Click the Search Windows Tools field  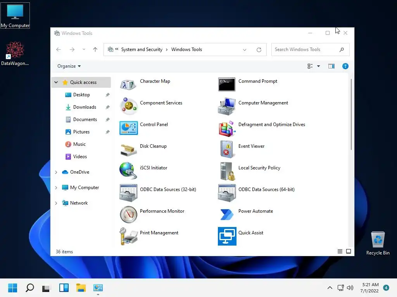310,49
